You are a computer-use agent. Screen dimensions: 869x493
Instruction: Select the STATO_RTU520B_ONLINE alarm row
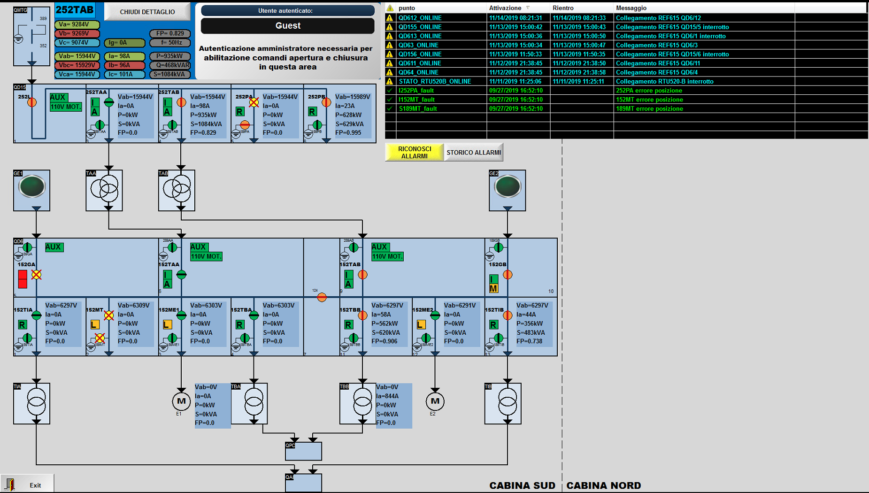click(626, 81)
